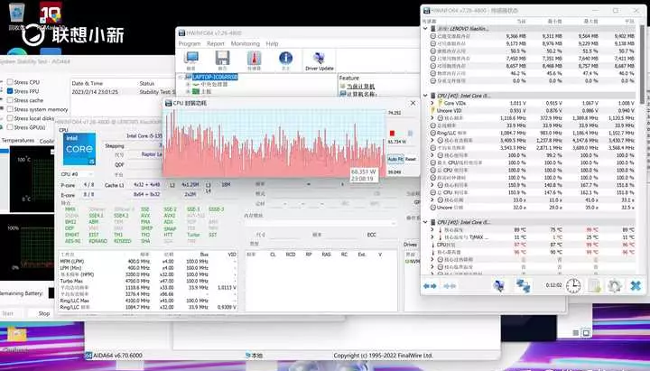The height and width of the screenshot is (371, 650).
Task: Open the Program menu in HWiNFO64
Action: pos(190,43)
